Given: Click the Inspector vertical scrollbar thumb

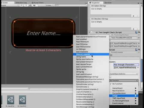Looking at the screenshot, I should 142,70.
